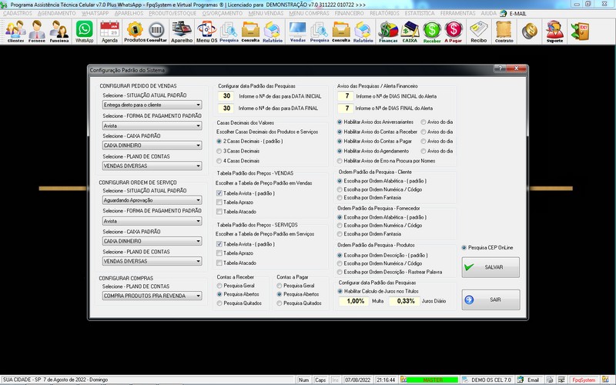The width and height of the screenshot is (616, 385).
Task: Click the Pesquisa icon right of Vendas
Action: 320,32
